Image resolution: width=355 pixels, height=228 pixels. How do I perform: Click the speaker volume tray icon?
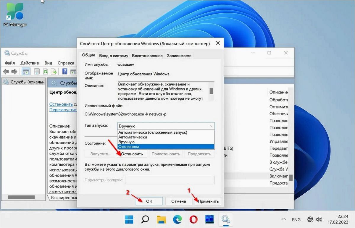coord(319,219)
